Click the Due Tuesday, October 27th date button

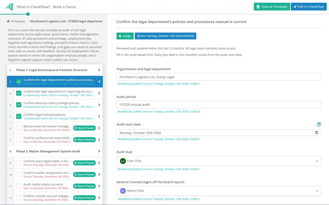coord(165,36)
